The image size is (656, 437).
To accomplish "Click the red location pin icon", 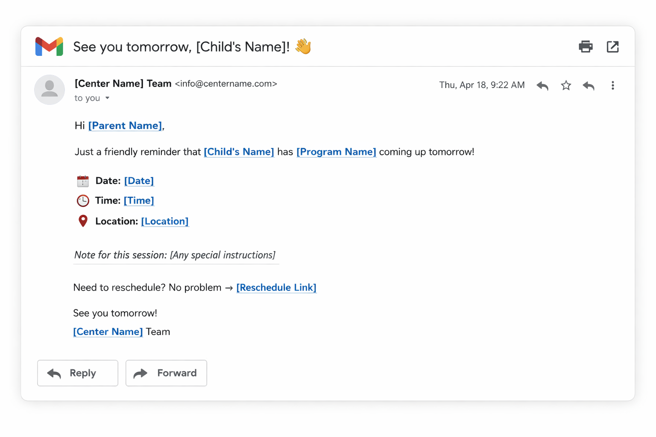I will click(83, 221).
